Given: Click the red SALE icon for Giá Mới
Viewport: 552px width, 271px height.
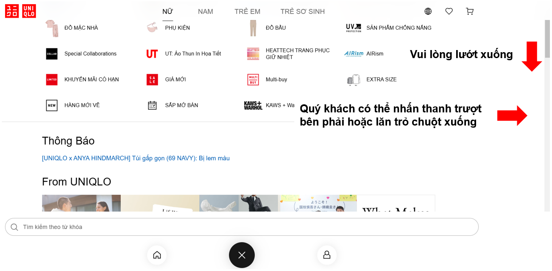Looking at the screenshot, I should 152,80.
